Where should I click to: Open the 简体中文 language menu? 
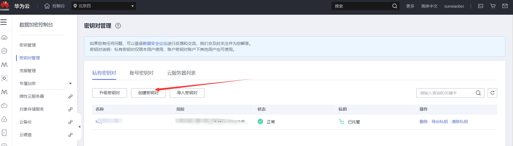tap(429, 6)
